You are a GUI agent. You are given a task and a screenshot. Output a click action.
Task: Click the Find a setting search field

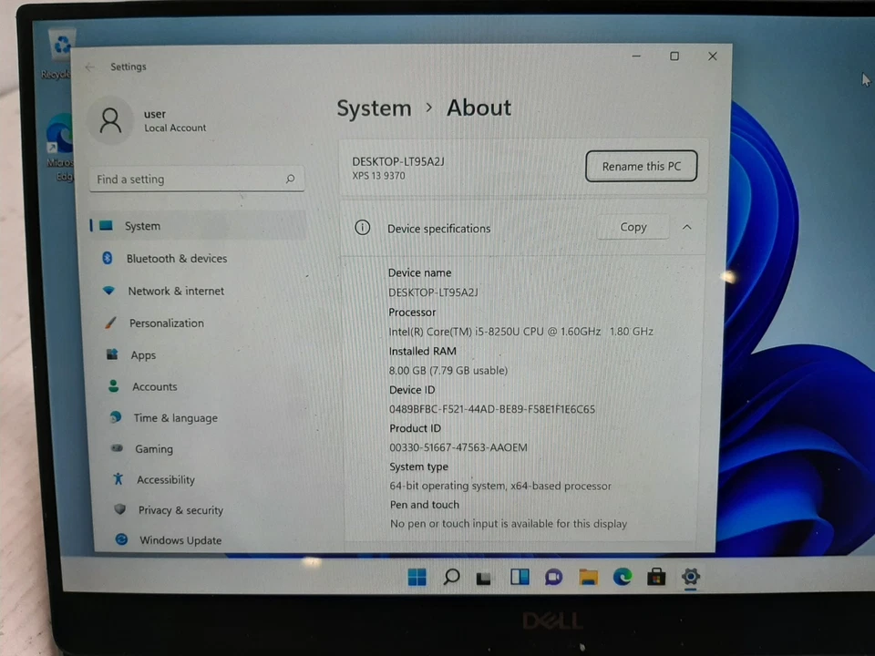191,179
